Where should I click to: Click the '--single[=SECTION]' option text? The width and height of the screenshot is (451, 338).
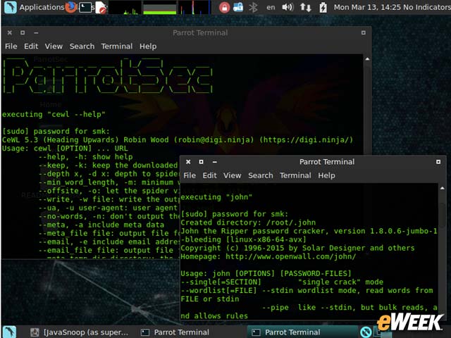click(221, 282)
